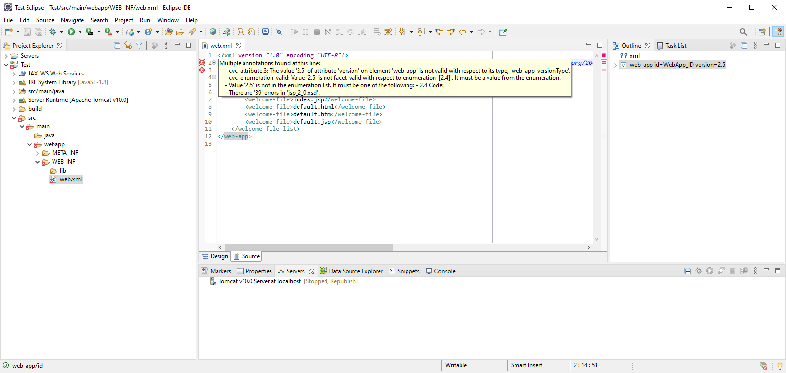
Task: Expand the JRE System Library node
Action: (x=14, y=82)
